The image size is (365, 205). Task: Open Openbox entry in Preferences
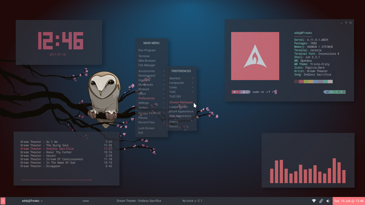click(181, 78)
